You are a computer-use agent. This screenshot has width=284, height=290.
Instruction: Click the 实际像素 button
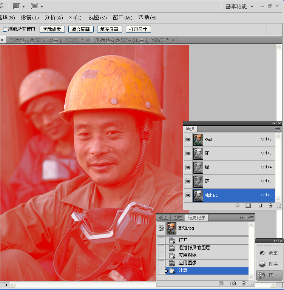pos(52,29)
